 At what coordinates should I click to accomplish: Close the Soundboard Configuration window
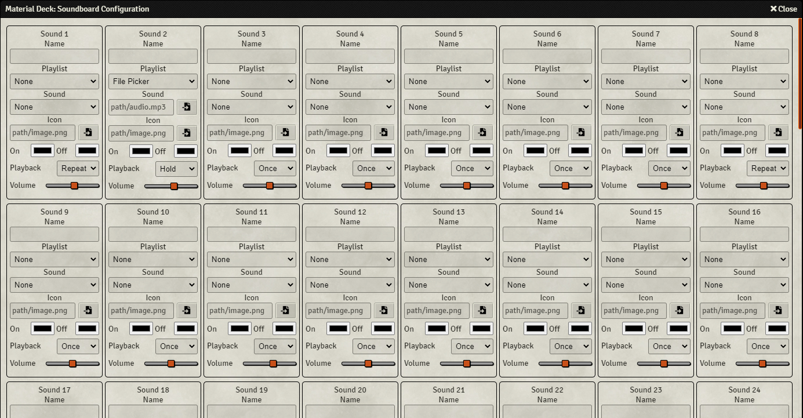point(783,9)
